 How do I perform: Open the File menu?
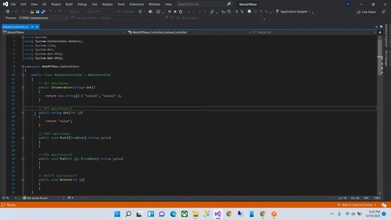click(13, 4)
